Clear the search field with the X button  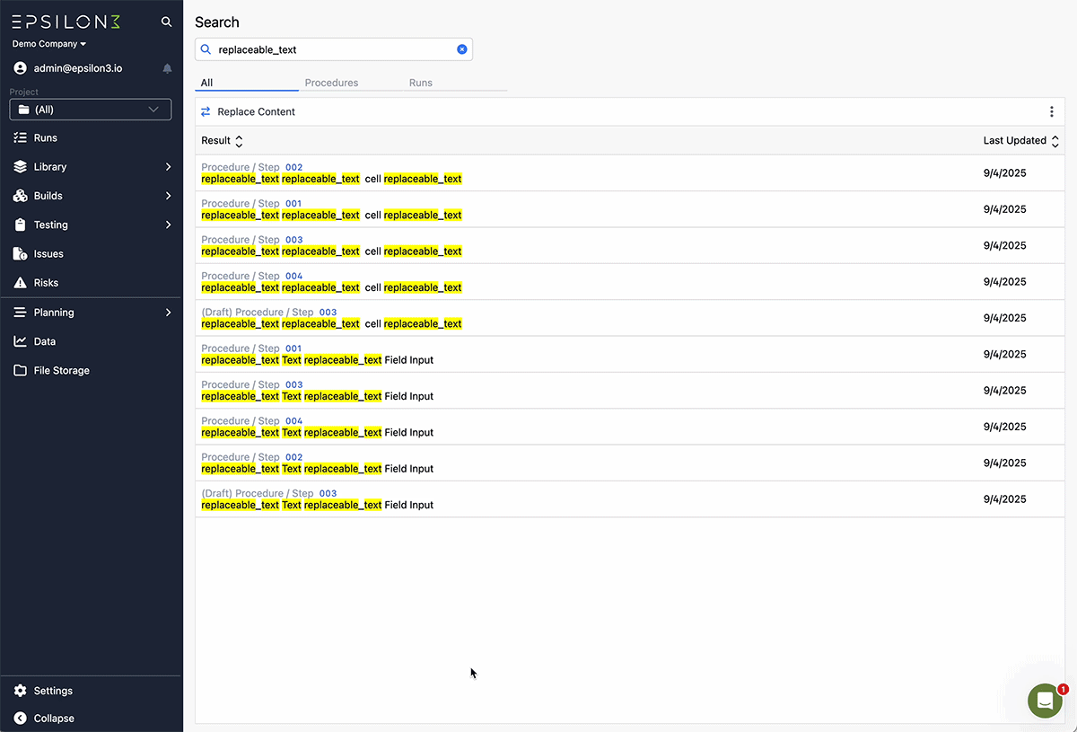pyautogui.click(x=462, y=49)
